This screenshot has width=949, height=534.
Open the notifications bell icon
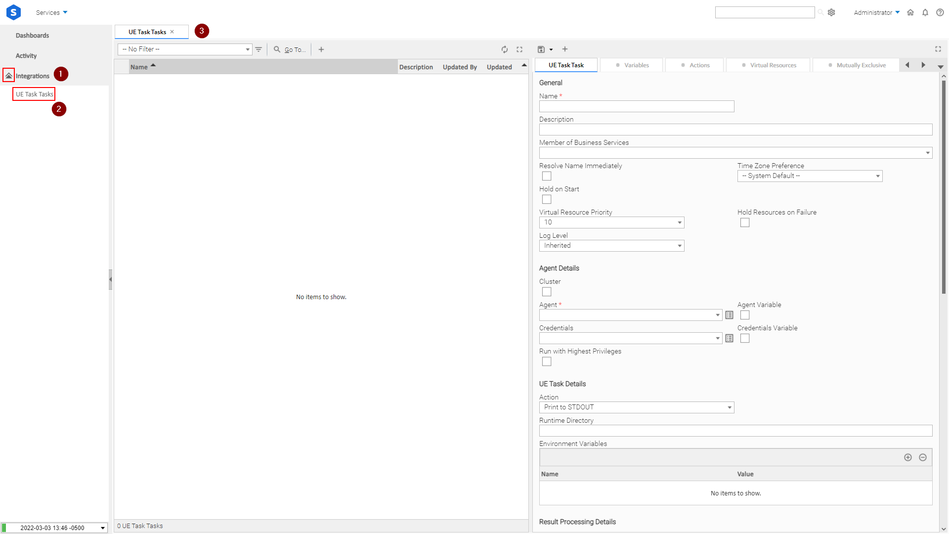pyautogui.click(x=925, y=12)
